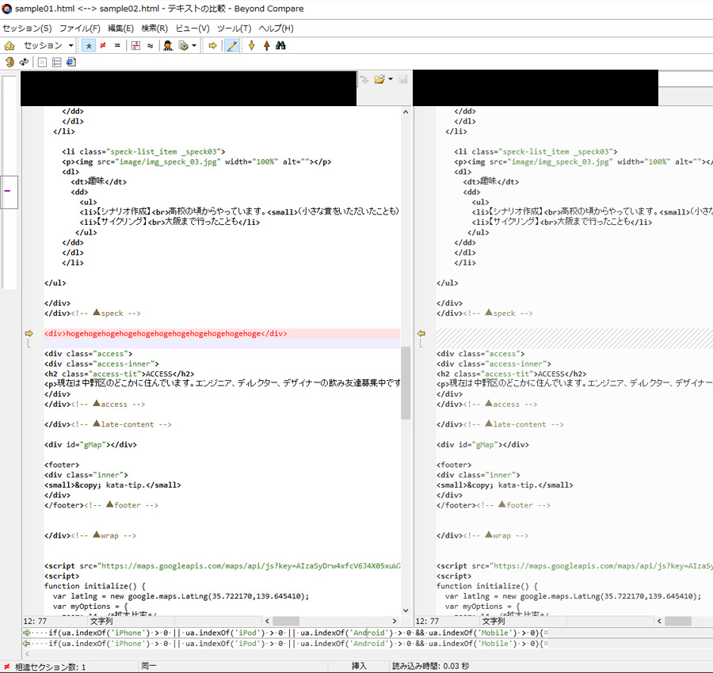Jump to Next Difference down arrow
This screenshot has height=673, width=713.
point(252,46)
